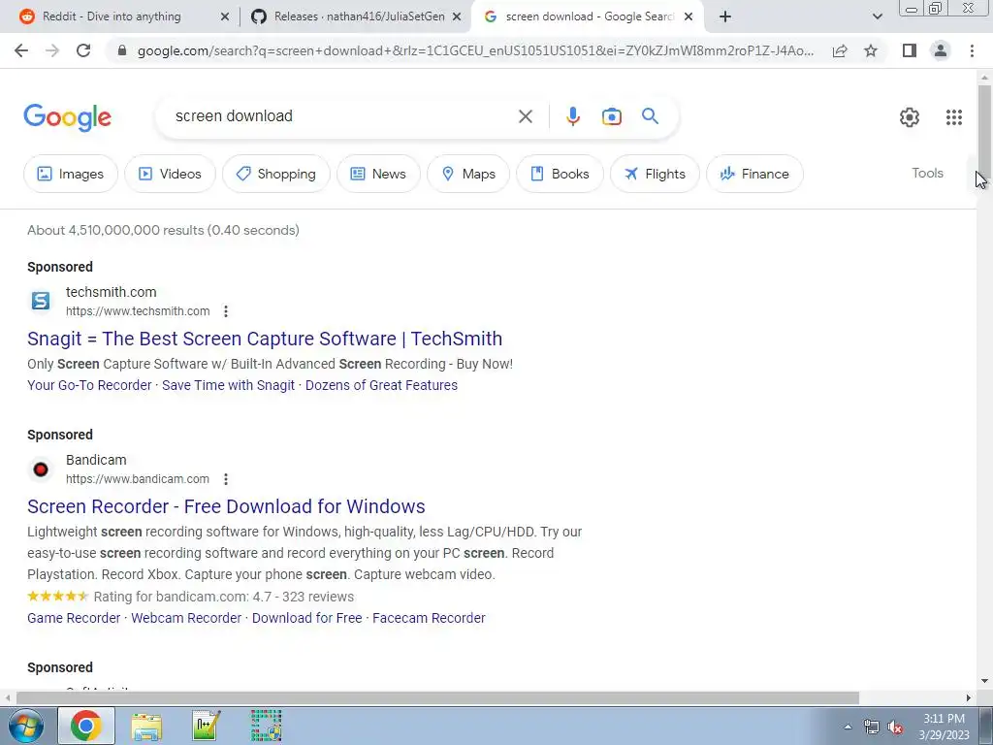Click the browser forward arrow
993x745 pixels.
(52, 50)
